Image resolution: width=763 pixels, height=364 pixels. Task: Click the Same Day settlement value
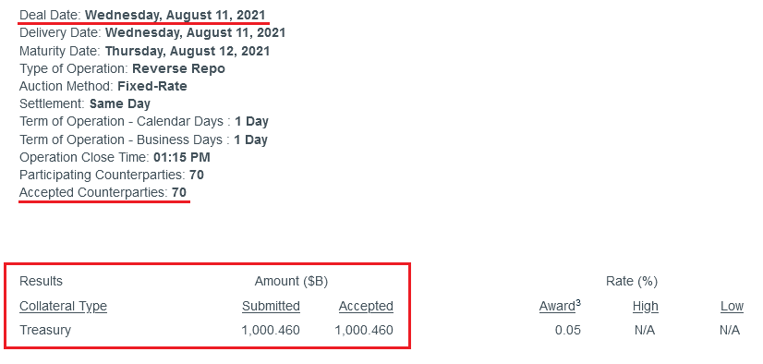point(120,104)
